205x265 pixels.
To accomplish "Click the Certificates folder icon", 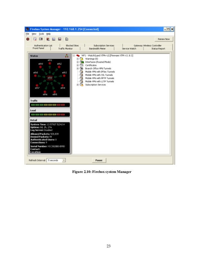I will tap(82, 65).
